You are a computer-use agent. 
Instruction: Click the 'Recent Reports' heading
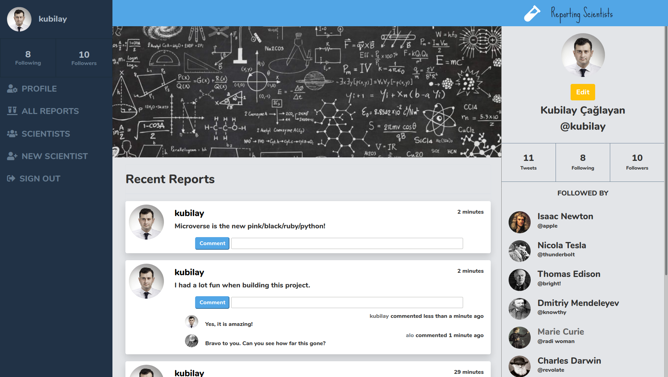click(x=170, y=179)
